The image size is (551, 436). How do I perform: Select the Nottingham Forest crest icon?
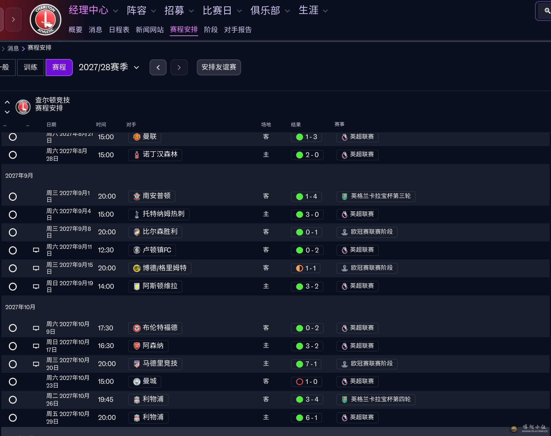tap(137, 155)
